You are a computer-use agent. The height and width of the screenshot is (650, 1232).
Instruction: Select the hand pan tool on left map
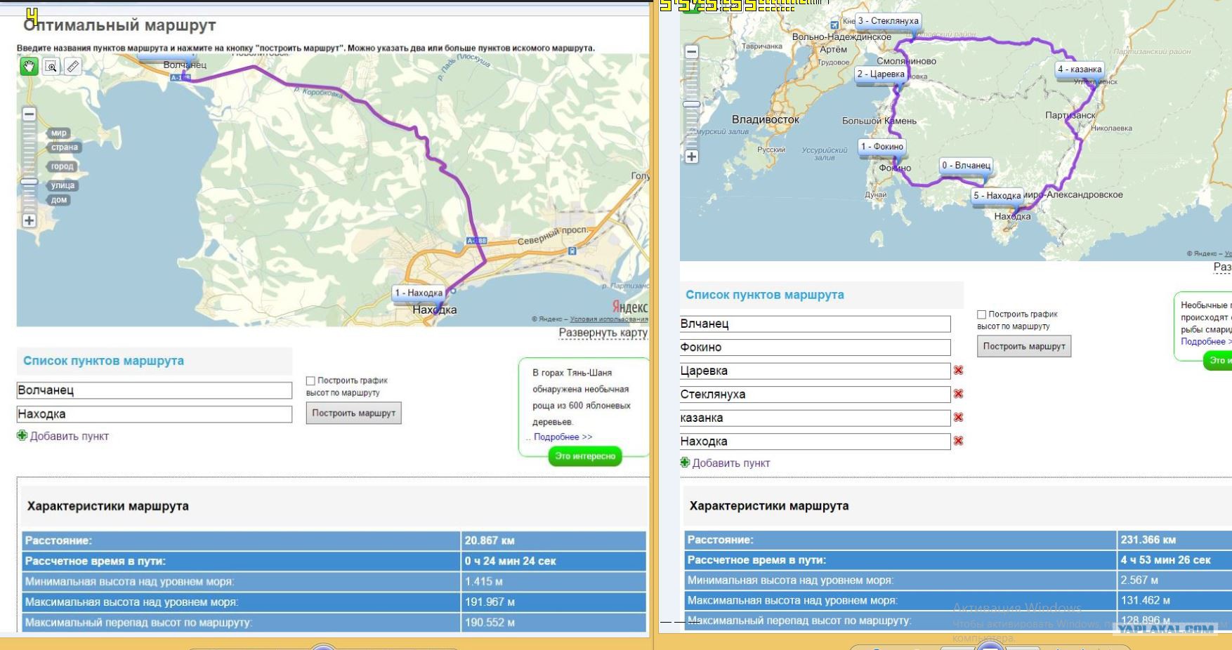tap(29, 67)
